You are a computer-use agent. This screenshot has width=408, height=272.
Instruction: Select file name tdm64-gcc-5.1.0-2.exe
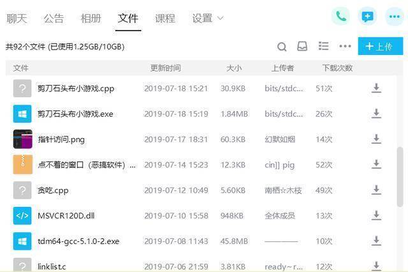(x=78, y=241)
